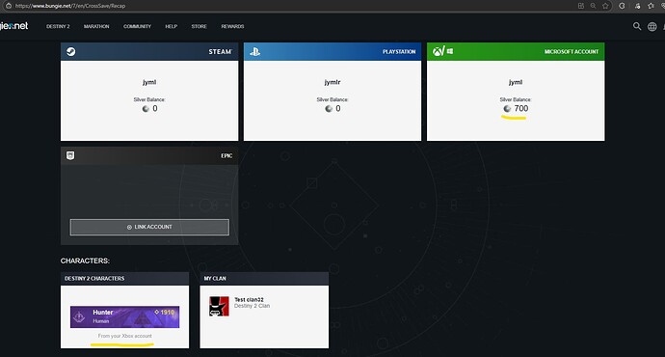The image size is (665, 357).
Task: Open the DESTINY 2 menu
Action: pyautogui.click(x=58, y=26)
